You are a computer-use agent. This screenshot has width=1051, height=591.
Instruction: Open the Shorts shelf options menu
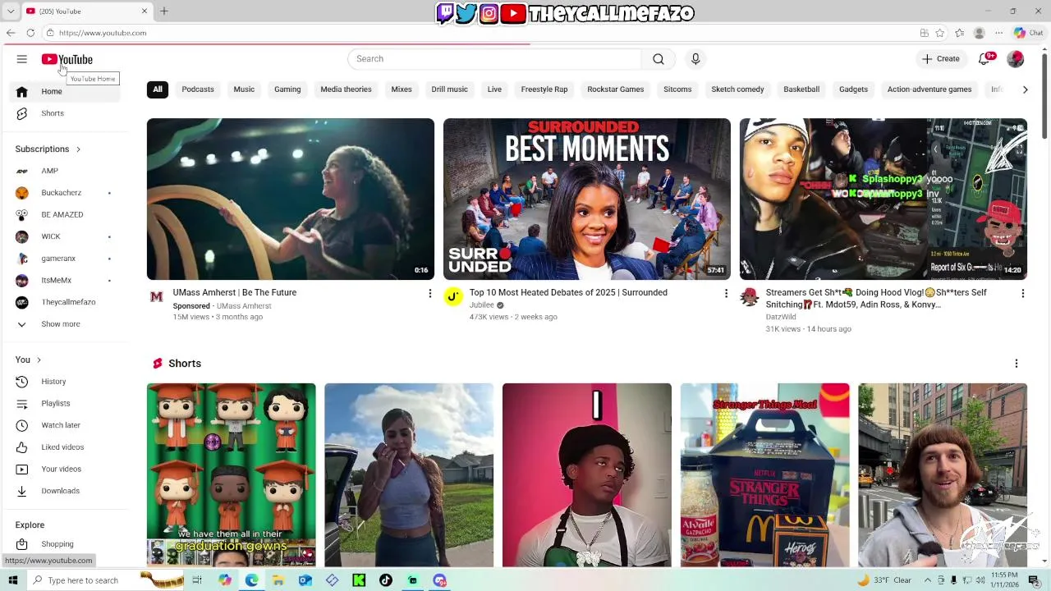(1016, 364)
